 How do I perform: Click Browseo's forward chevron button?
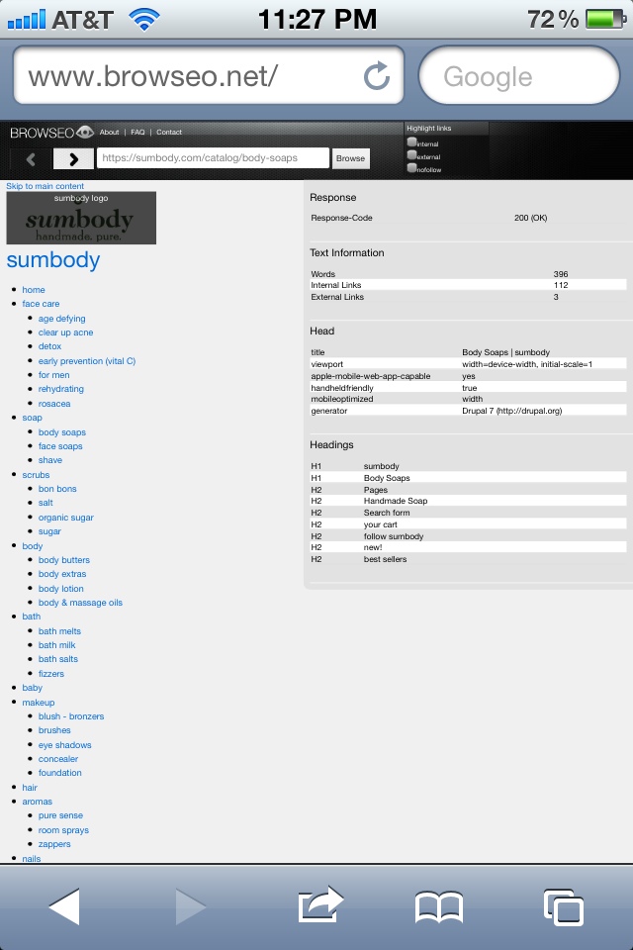coord(73,158)
